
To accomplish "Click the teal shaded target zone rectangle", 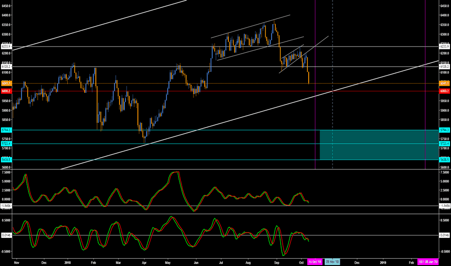I will pos(379,145).
